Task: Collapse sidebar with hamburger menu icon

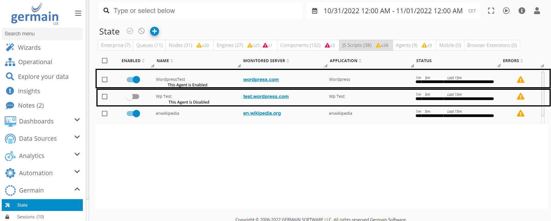Action: 78,13
